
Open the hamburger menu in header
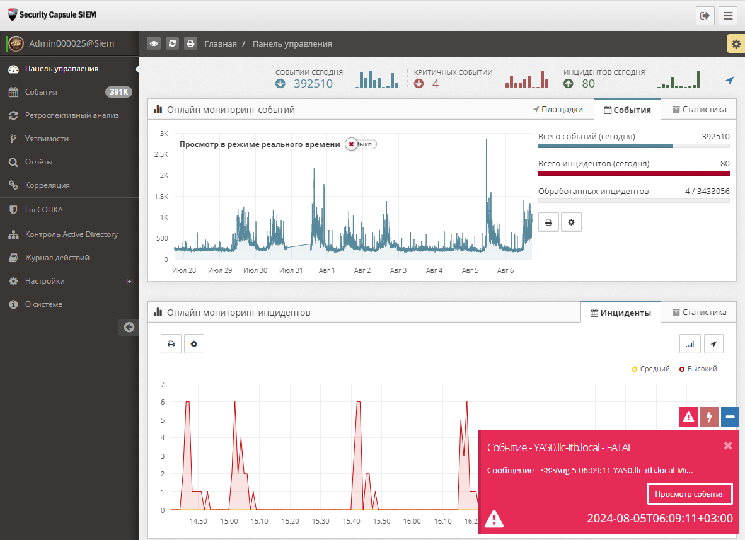coord(728,16)
